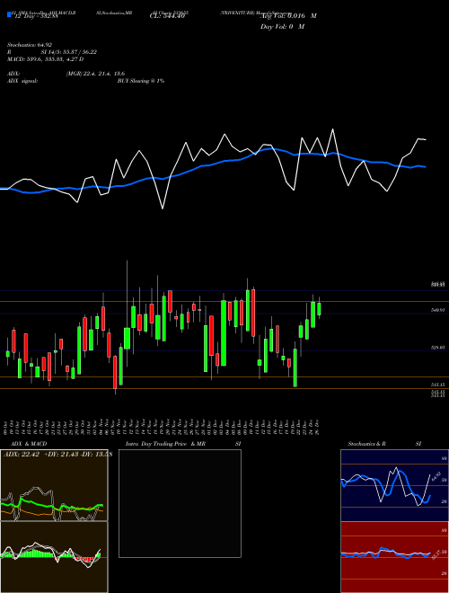The width and height of the screenshot is (449, 593).
Task: Click the 'ADX: 22.42 +DY: 21.43 -DY: 13.58' header
Action: [57, 455]
